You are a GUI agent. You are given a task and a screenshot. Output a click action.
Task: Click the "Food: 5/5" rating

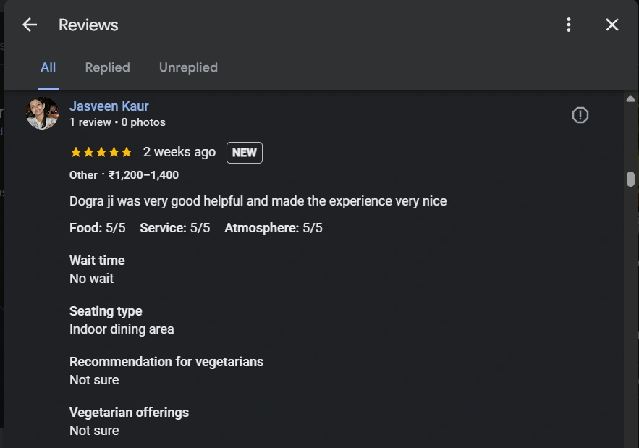pyautogui.click(x=98, y=228)
